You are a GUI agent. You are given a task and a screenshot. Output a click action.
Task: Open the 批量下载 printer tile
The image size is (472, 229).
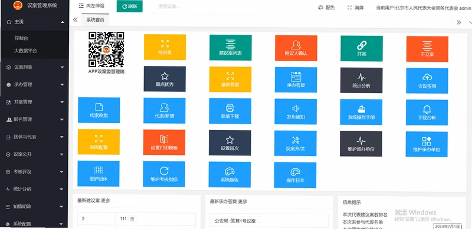pyautogui.click(x=230, y=111)
